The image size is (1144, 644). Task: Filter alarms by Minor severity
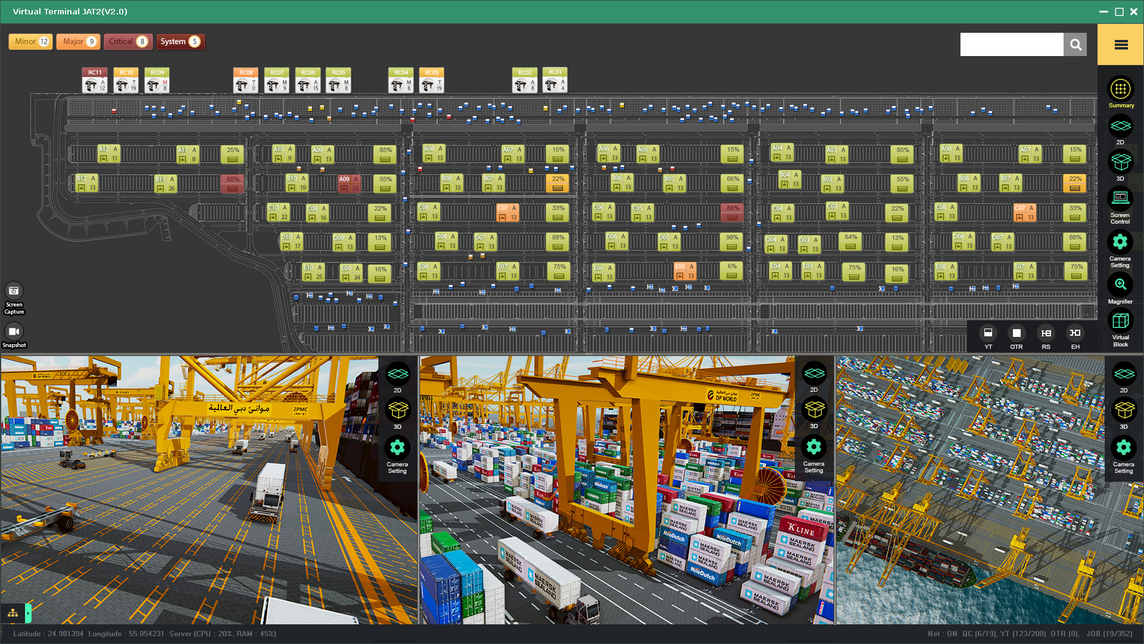click(30, 42)
